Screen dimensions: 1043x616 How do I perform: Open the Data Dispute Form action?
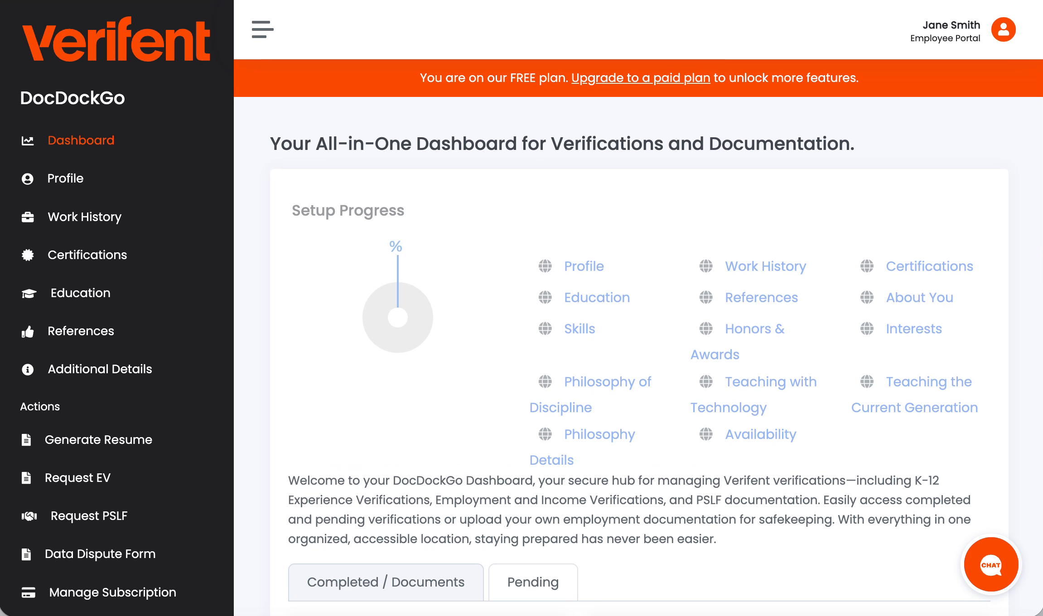(x=100, y=554)
